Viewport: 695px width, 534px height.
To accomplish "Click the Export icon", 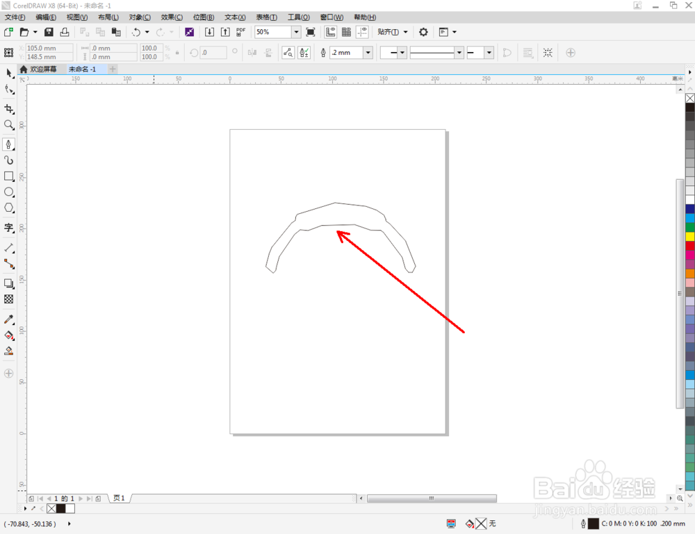I will [x=225, y=32].
